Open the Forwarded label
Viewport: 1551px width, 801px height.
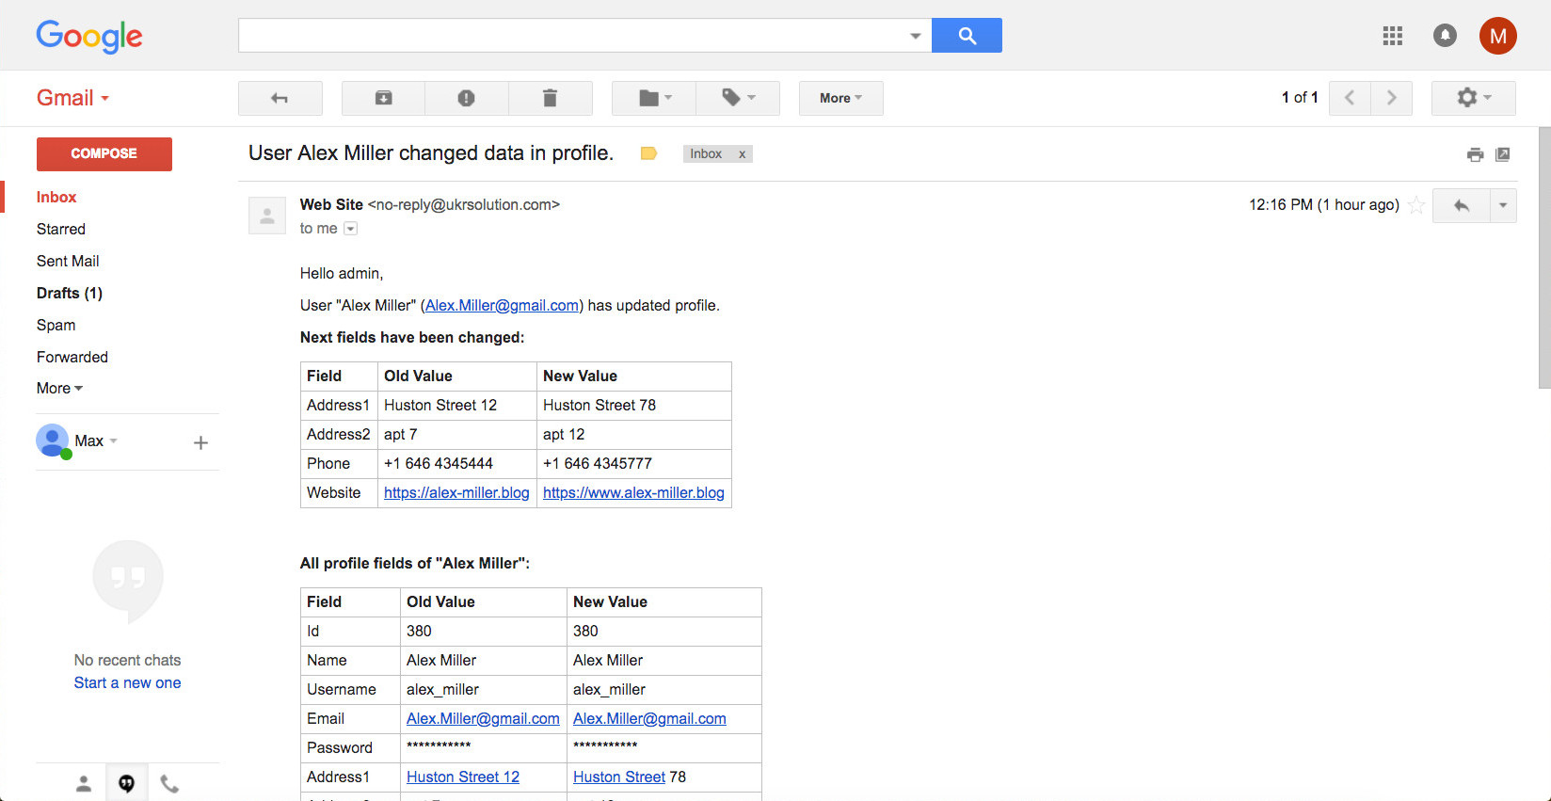point(72,357)
